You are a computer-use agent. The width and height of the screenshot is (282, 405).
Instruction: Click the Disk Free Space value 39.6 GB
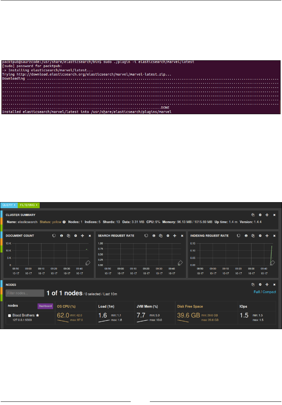[188, 315]
